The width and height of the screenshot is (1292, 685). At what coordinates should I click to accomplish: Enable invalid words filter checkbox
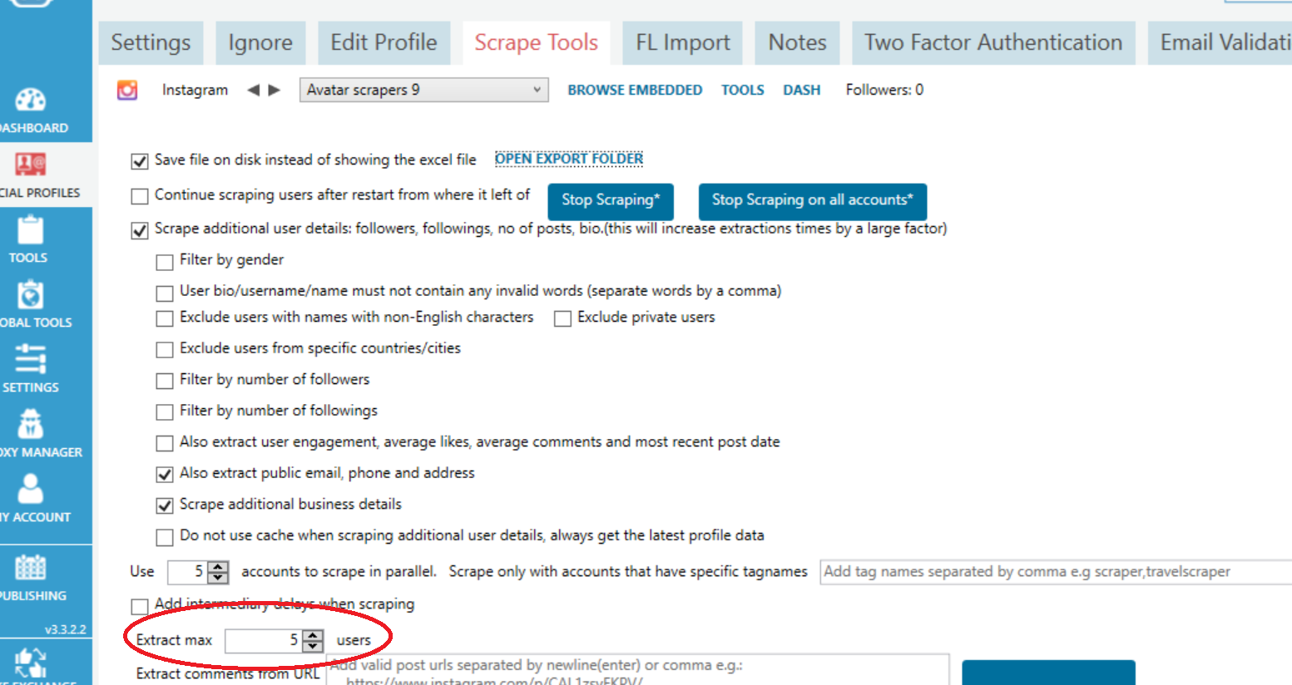pos(165,293)
